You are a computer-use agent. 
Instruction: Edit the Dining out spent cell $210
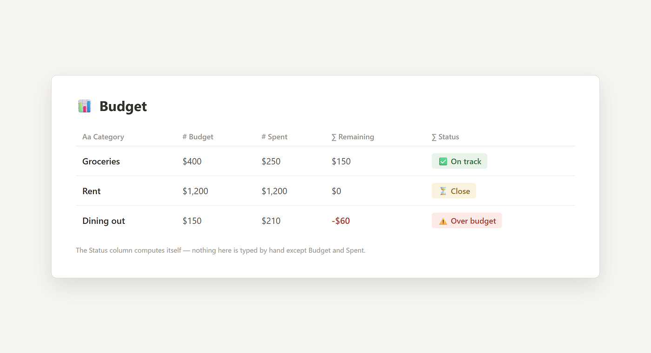coord(271,221)
